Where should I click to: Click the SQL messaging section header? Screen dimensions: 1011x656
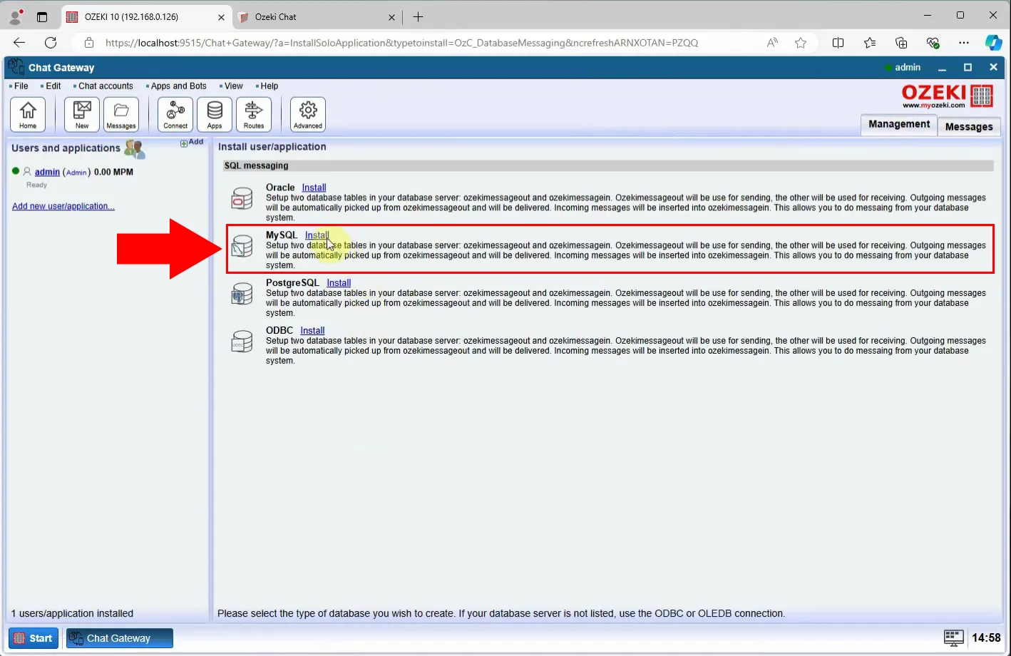tap(608, 165)
